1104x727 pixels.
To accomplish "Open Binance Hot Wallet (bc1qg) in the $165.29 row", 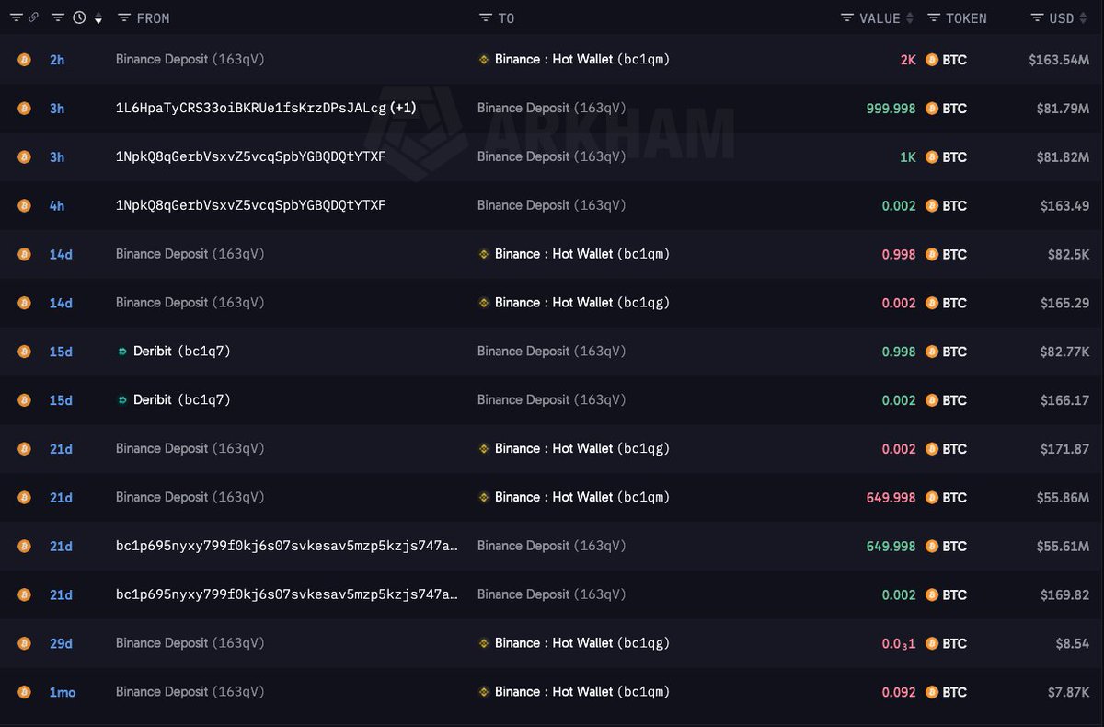I will pyautogui.click(x=582, y=303).
